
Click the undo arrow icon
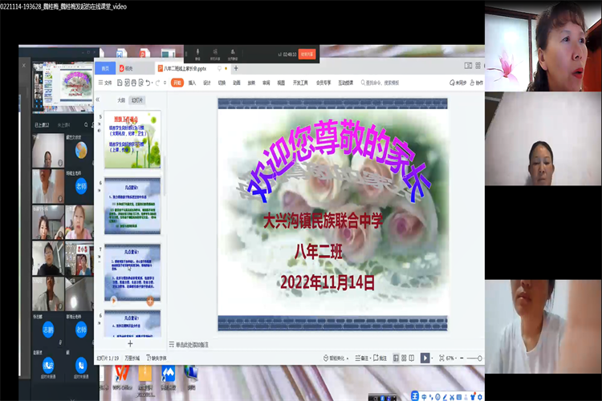(148, 83)
